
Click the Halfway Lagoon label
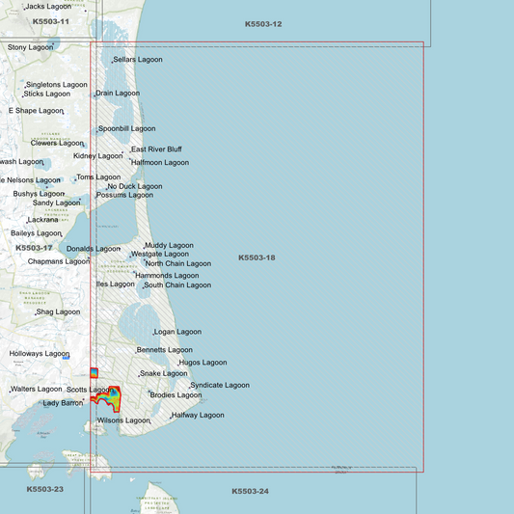(198, 415)
